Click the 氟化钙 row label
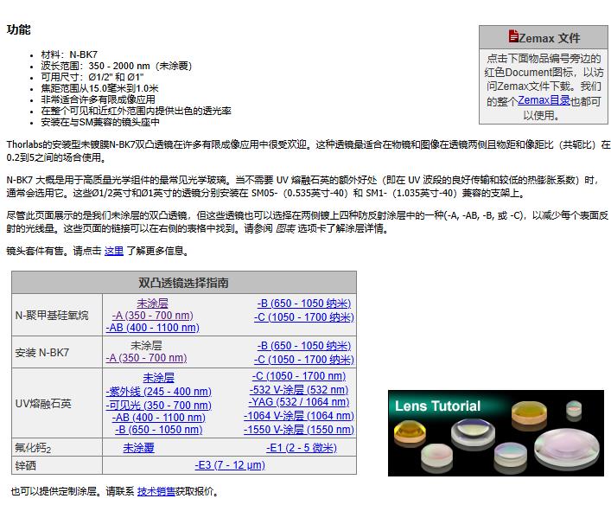This screenshot has height=505, width=611. (x=33, y=448)
